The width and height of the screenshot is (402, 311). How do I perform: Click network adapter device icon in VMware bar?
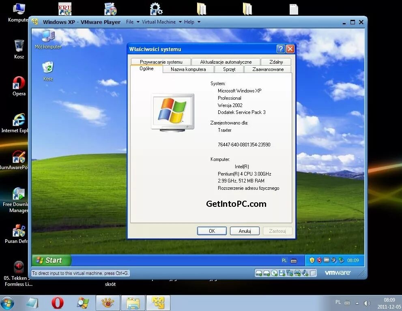point(290,273)
